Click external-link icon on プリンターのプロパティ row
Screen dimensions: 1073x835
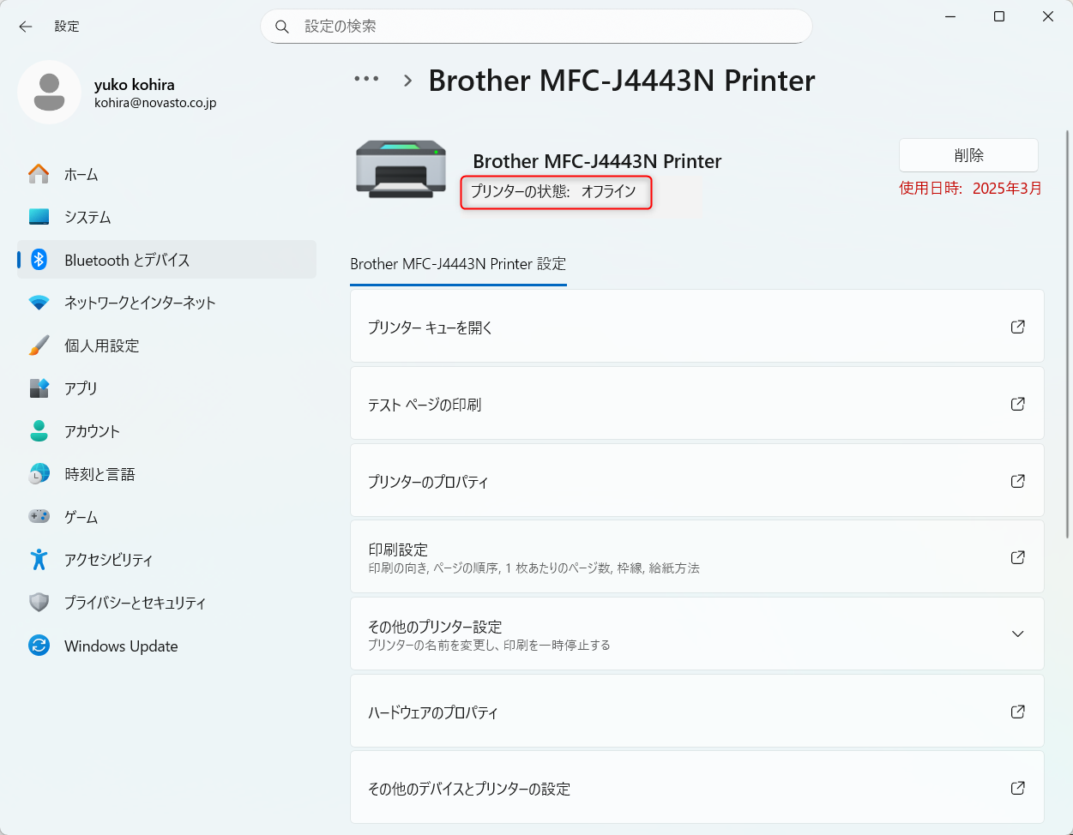1018,481
